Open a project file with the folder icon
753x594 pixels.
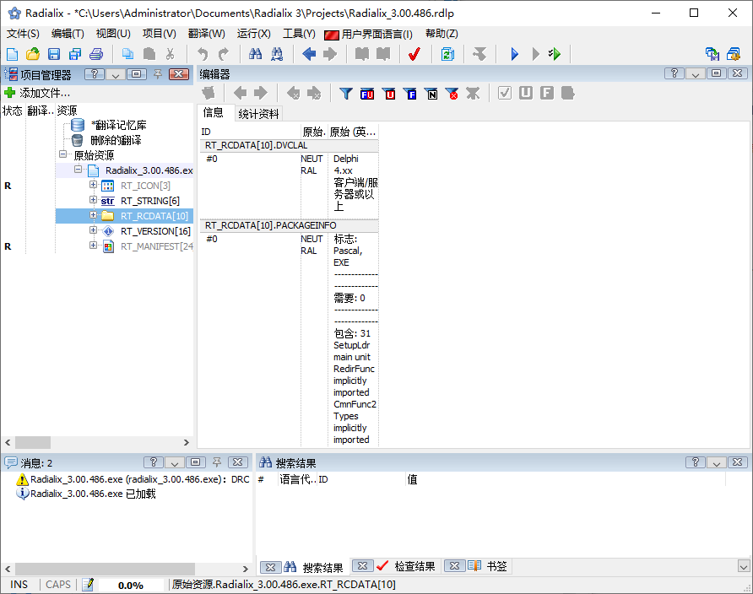[x=32, y=53]
